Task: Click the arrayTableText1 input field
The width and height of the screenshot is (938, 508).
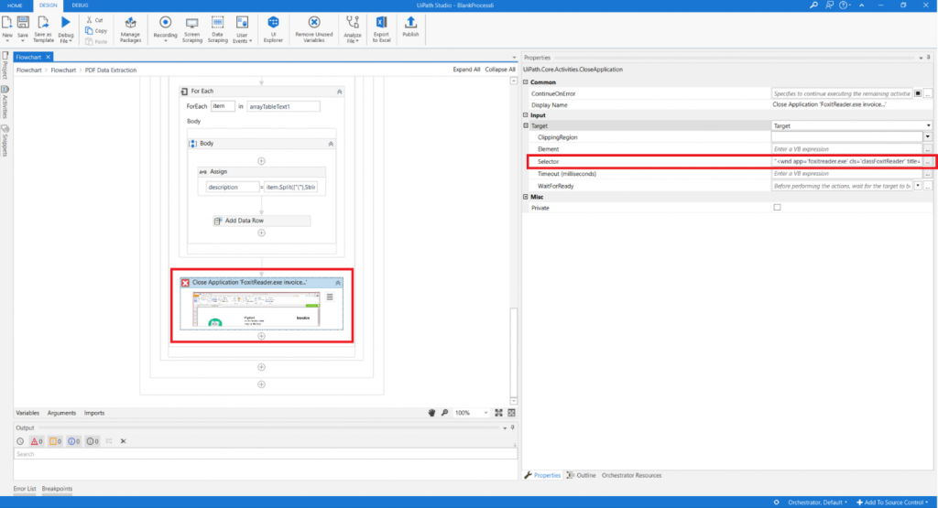Action: tap(283, 106)
